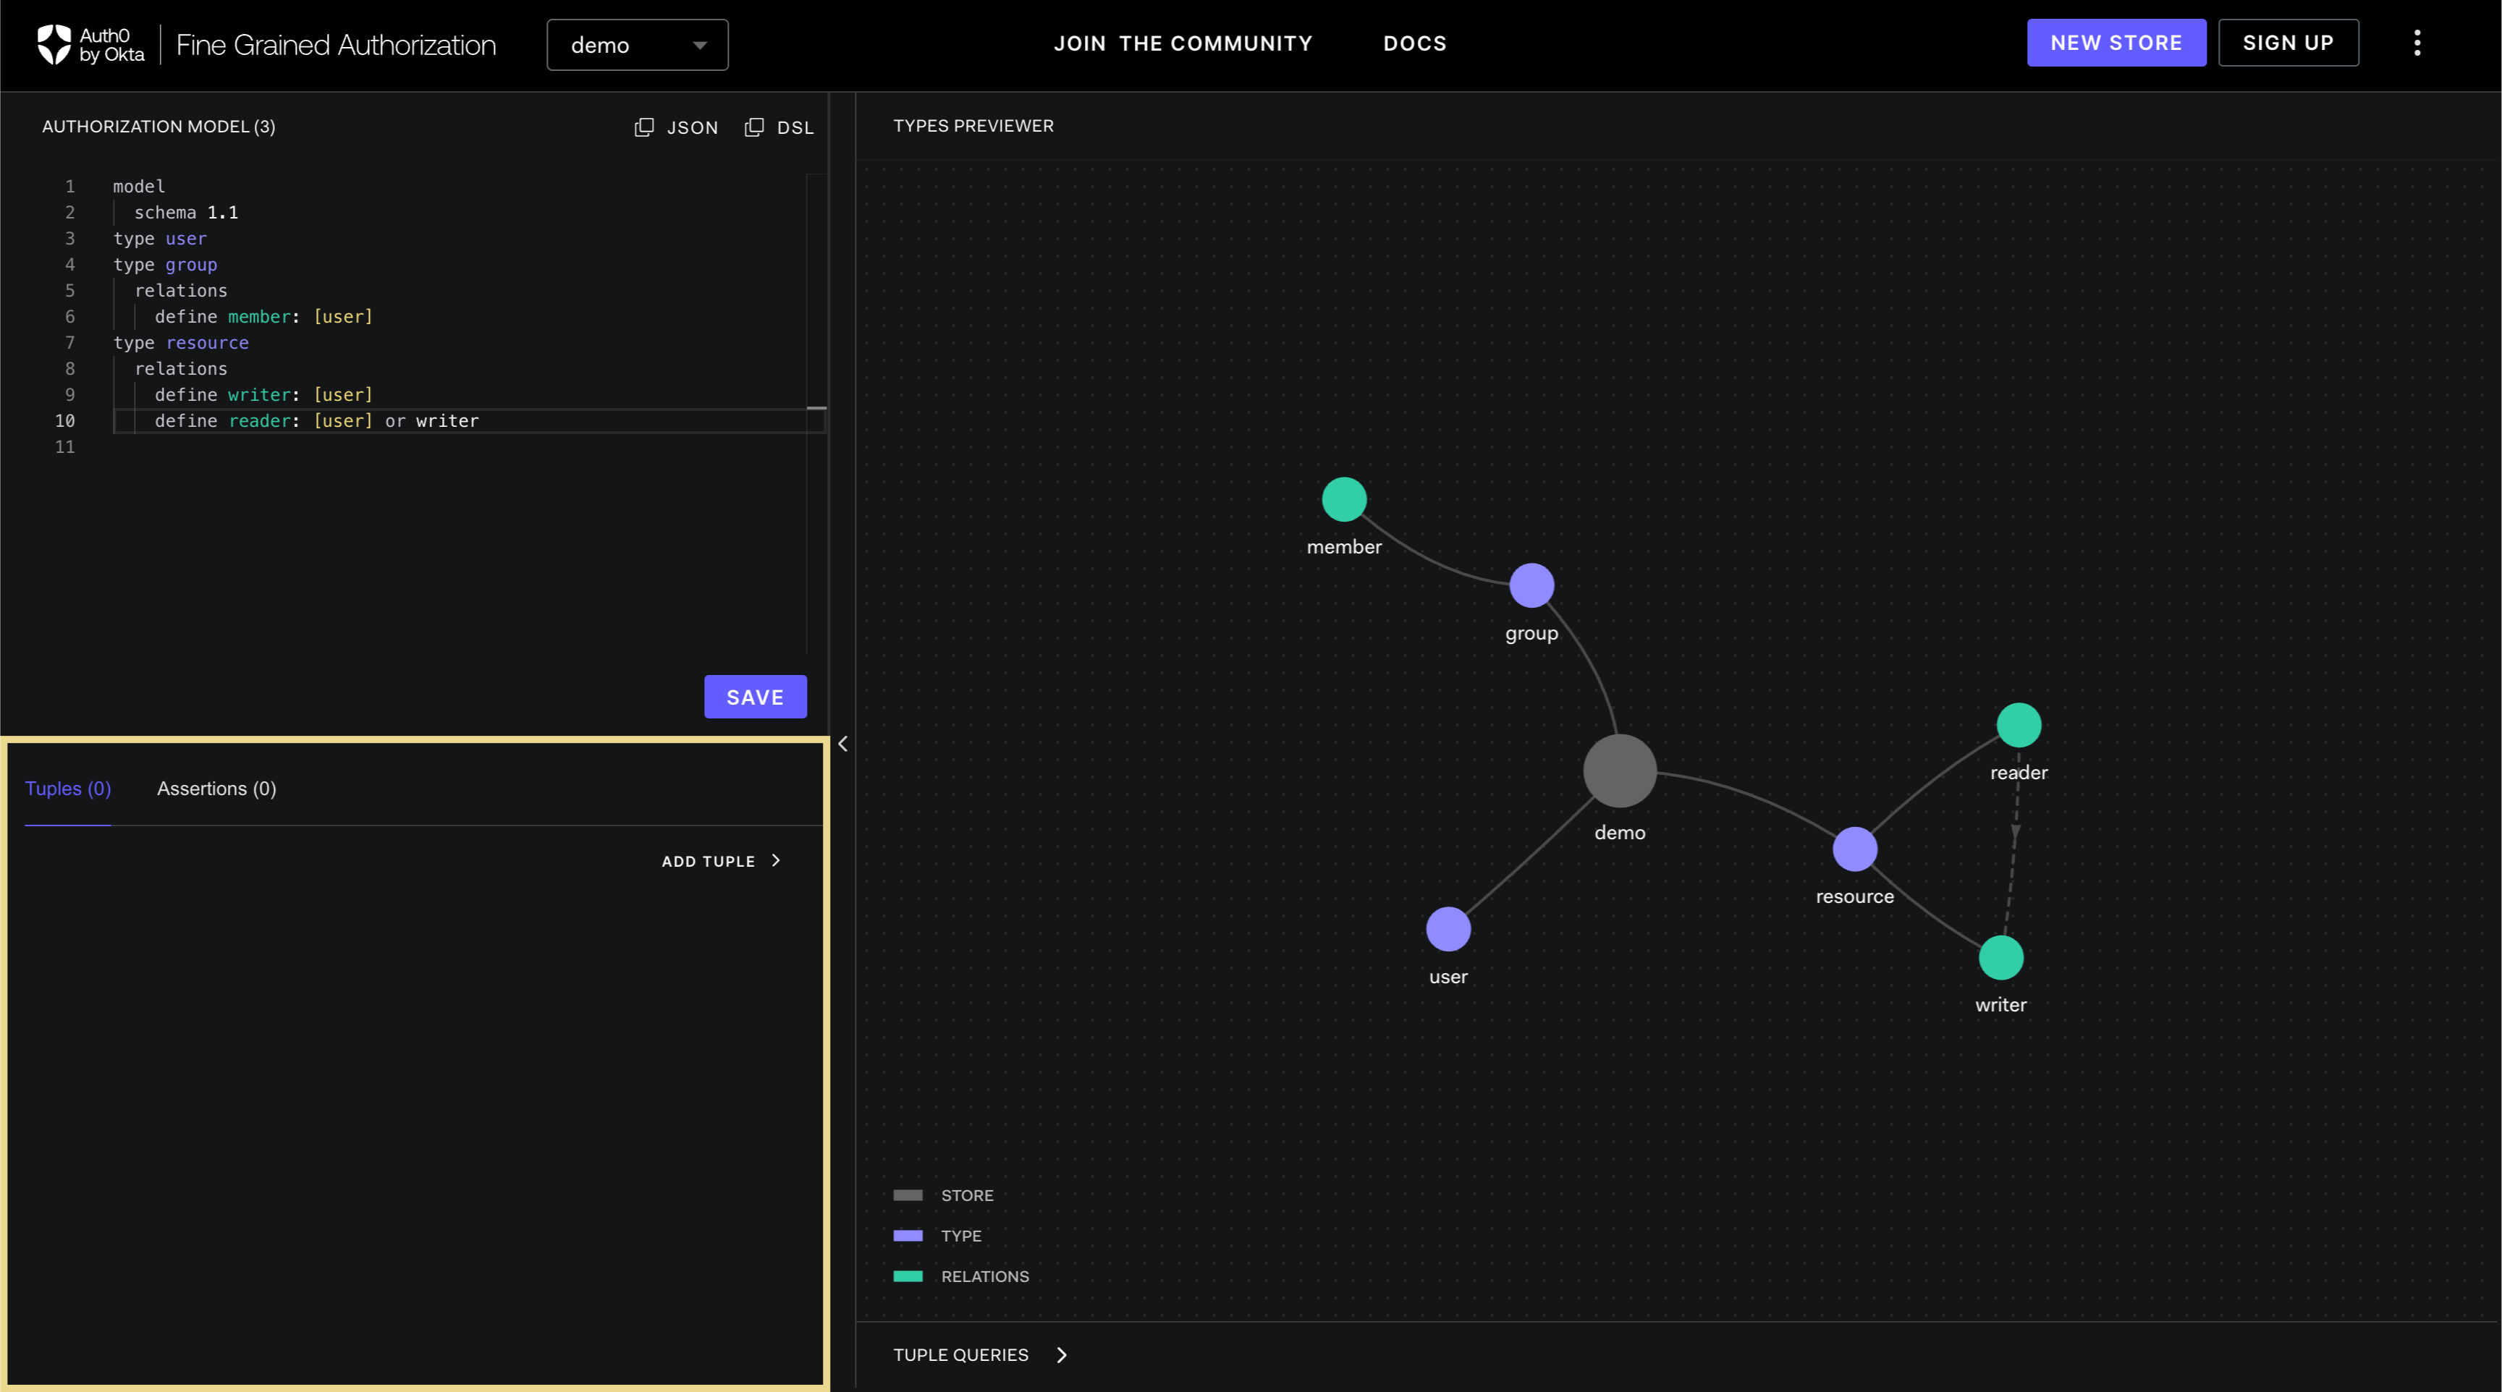The width and height of the screenshot is (2502, 1392).
Task: Click the STORE legend swatch
Action: pyautogui.click(x=908, y=1195)
